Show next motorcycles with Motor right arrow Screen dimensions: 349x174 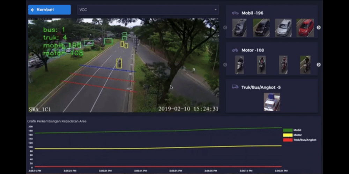(318, 64)
